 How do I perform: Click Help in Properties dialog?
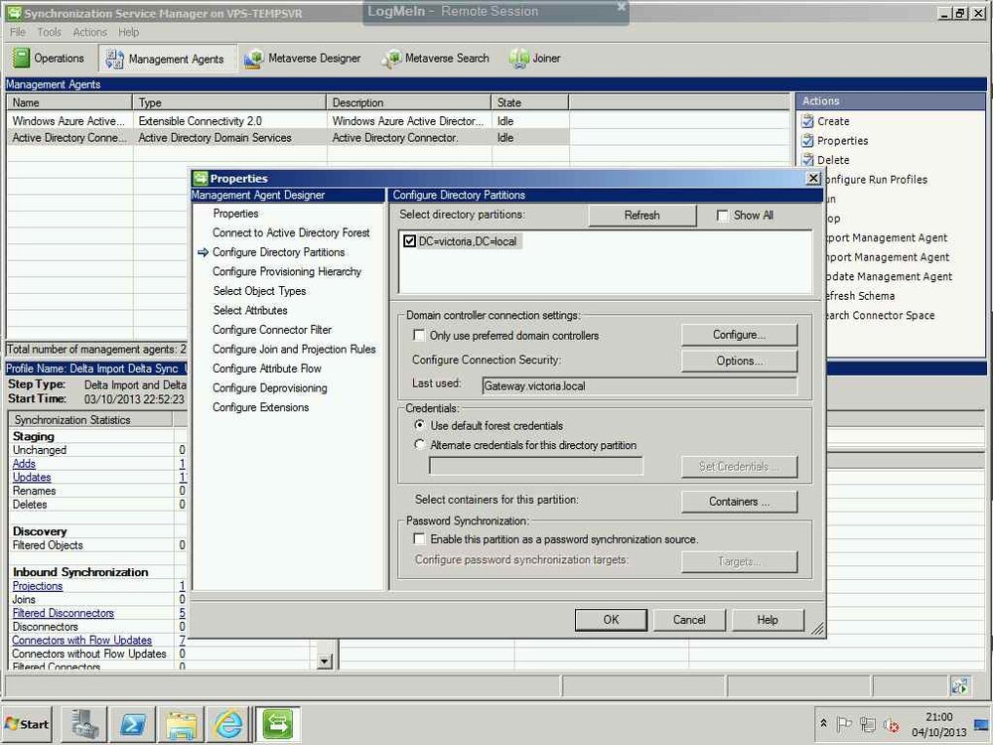(768, 620)
